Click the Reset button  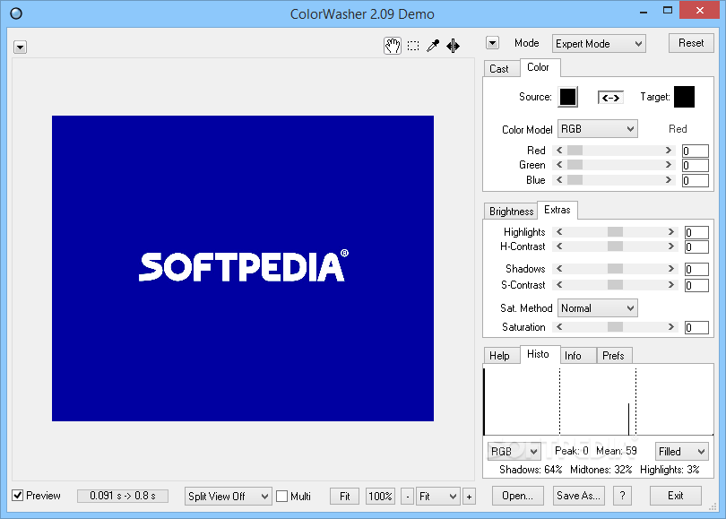691,43
